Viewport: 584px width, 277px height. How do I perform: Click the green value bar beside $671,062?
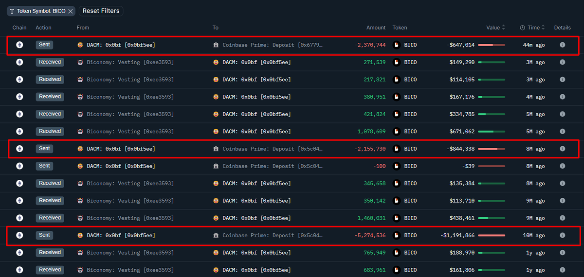pos(492,131)
